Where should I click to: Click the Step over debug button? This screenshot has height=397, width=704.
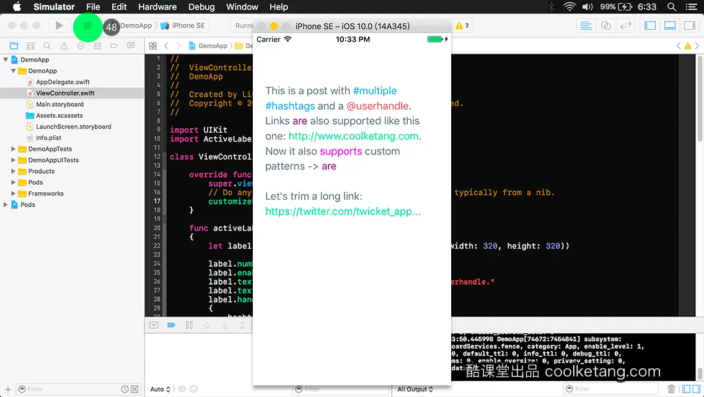click(207, 325)
